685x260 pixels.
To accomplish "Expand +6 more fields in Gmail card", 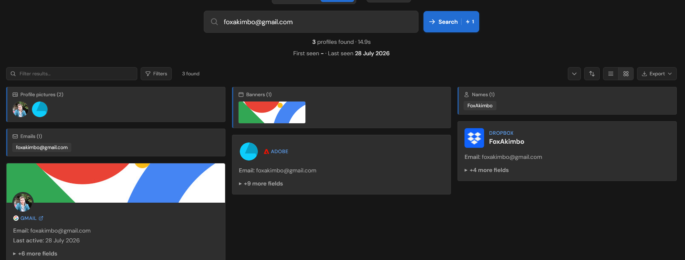I will (x=35, y=253).
